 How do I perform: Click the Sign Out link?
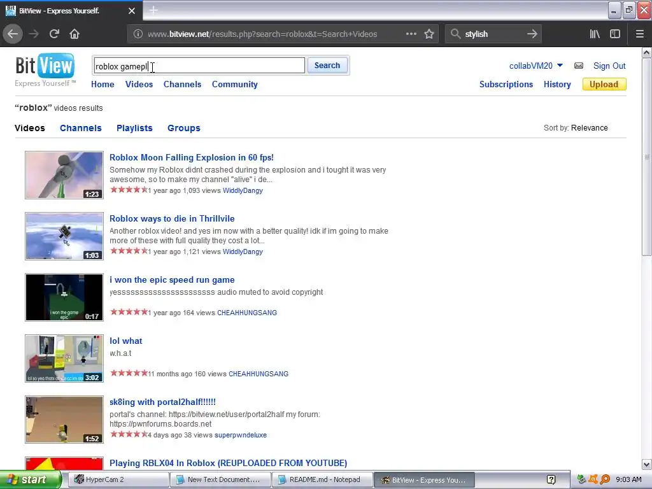[609, 66]
